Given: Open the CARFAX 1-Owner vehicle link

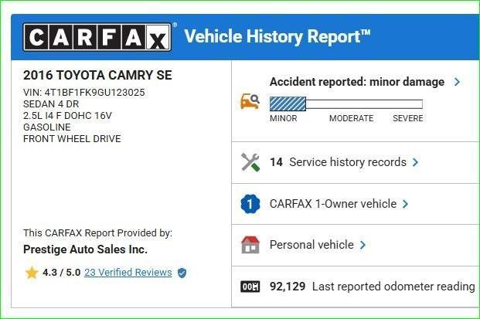Looking at the screenshot, I should (x=332, y=204).
